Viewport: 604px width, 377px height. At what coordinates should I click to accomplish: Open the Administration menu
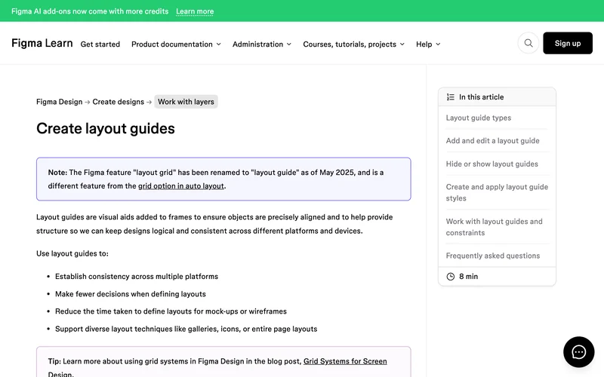(257, 44)
